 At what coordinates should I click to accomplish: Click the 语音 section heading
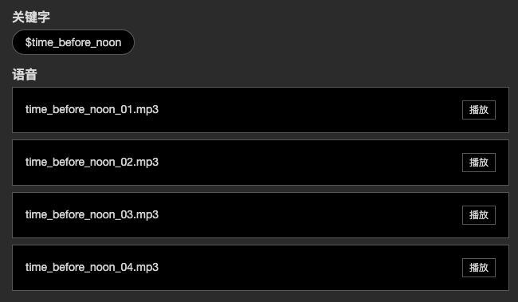(x=25, y=74)
